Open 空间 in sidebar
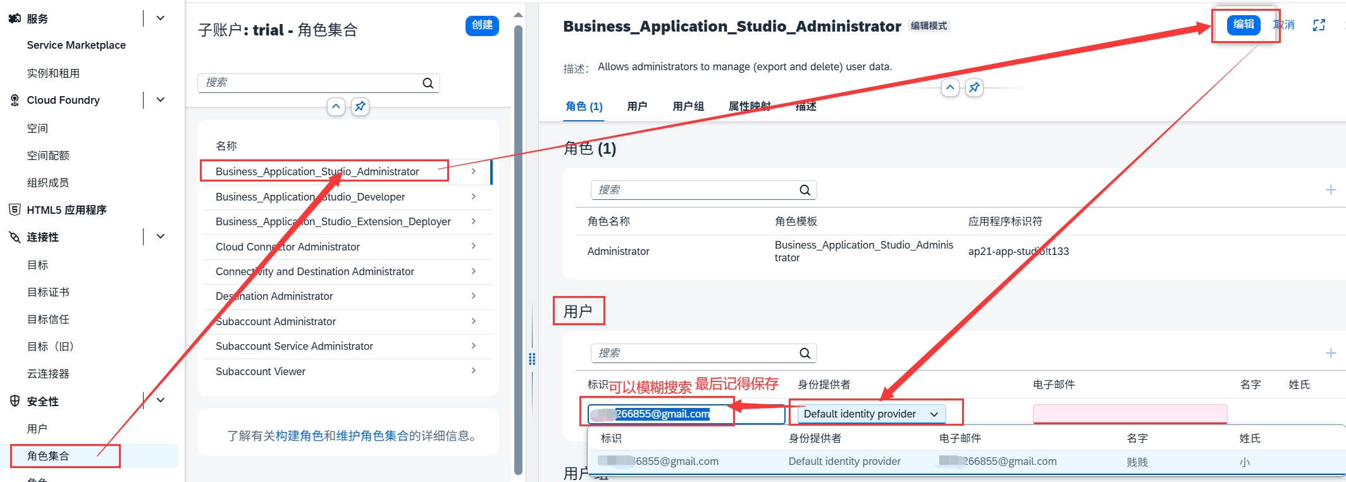Image resolution: width=1346 pixels, height=482 pixels. point(37,128)
